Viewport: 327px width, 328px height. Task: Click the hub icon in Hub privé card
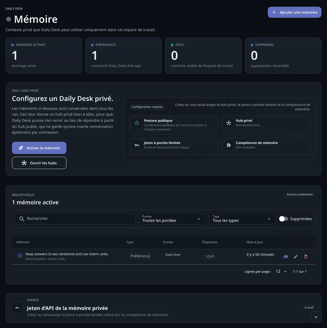click(229, 123)
